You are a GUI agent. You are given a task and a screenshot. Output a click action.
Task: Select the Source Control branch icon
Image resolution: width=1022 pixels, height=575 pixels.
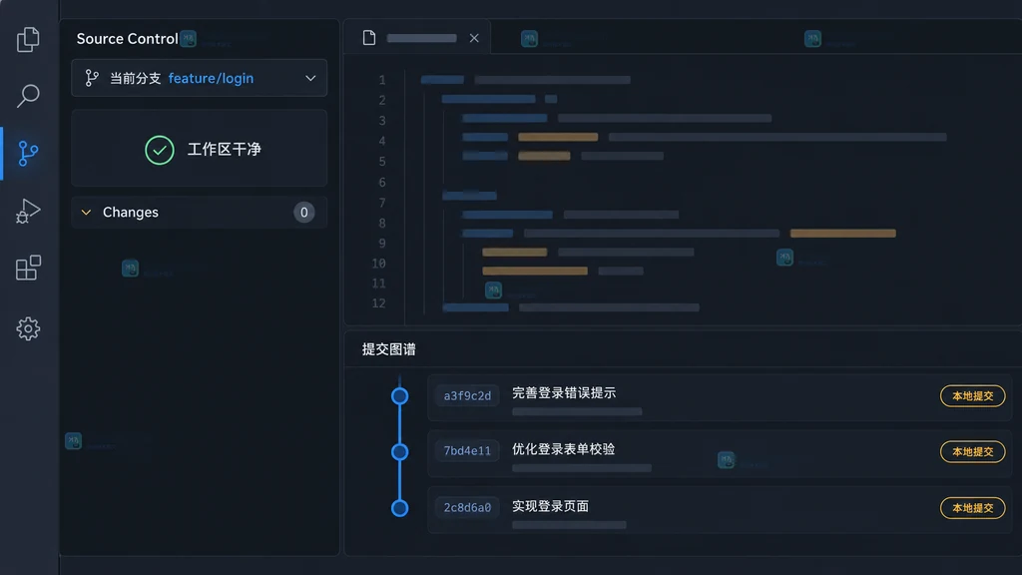click(x=28, y=153)
